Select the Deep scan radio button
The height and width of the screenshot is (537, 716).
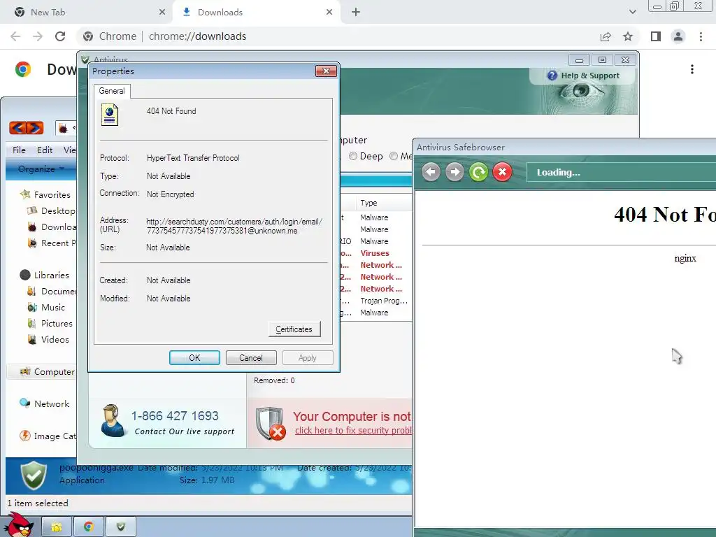click(x=353, y=156)
